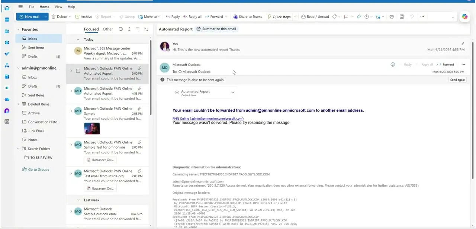This screenshot has width=476, height=229.
Task: Open the File menu
Action: pyautogui.click(x=32, y=7)
